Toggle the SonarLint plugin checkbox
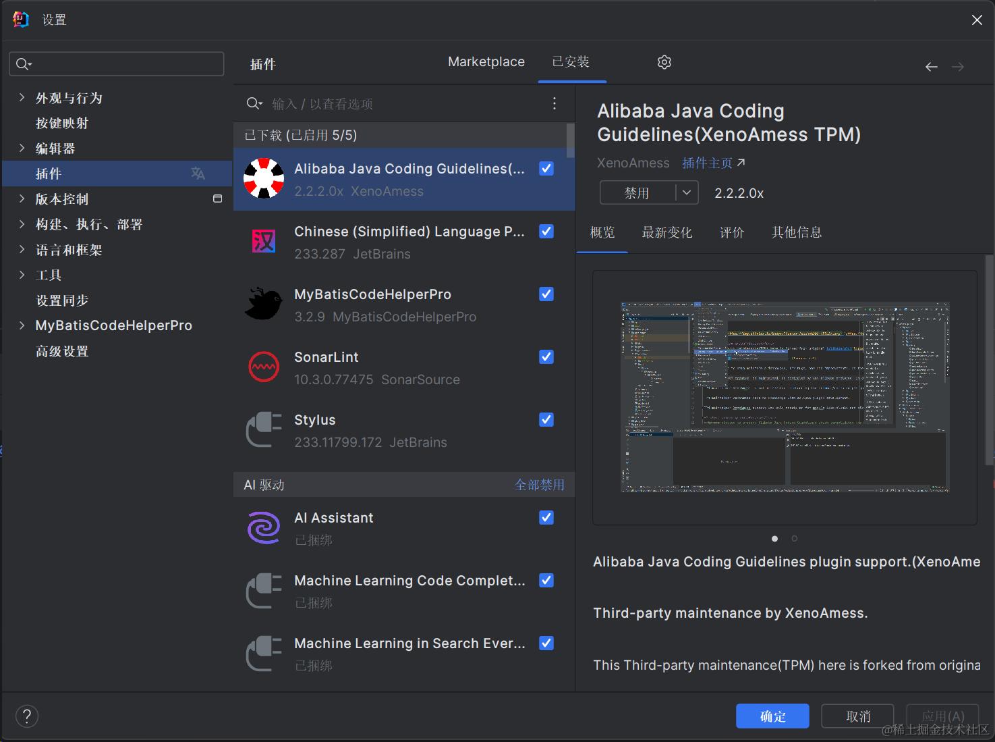The height and width of the screenshot is (742, 995). tap(546, 357)
